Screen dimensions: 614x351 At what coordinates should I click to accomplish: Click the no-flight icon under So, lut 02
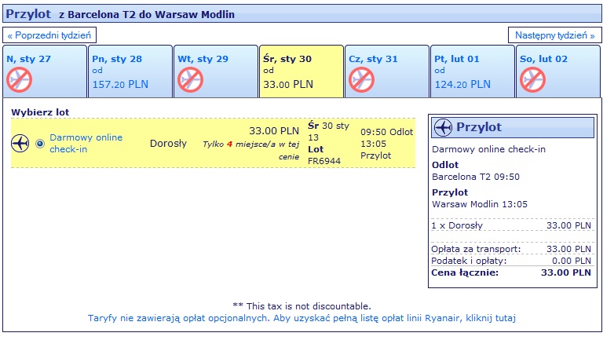pyautogui.click(x=532, y=80)
